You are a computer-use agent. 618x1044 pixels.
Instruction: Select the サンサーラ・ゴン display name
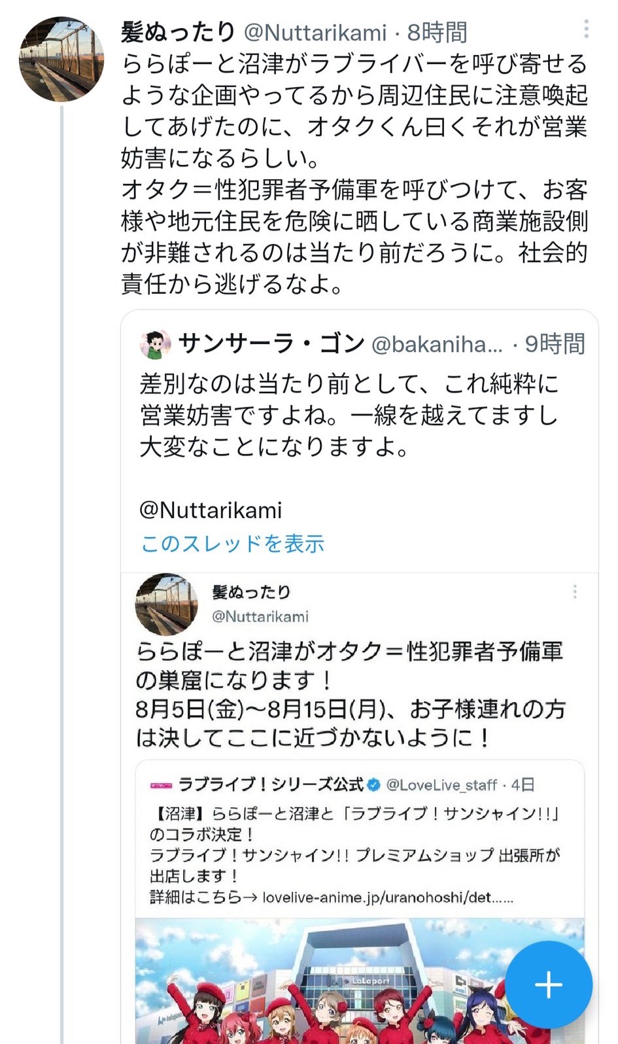tap(271, 343)
